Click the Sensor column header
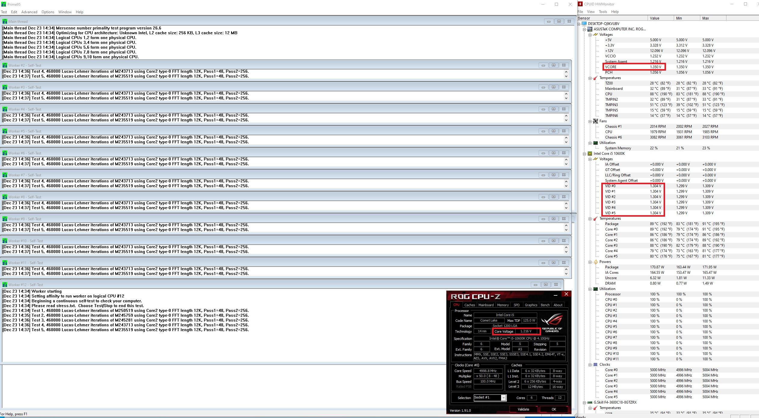Screen dimensions: 759x418 pyautogui.click(x=612, y=18)
